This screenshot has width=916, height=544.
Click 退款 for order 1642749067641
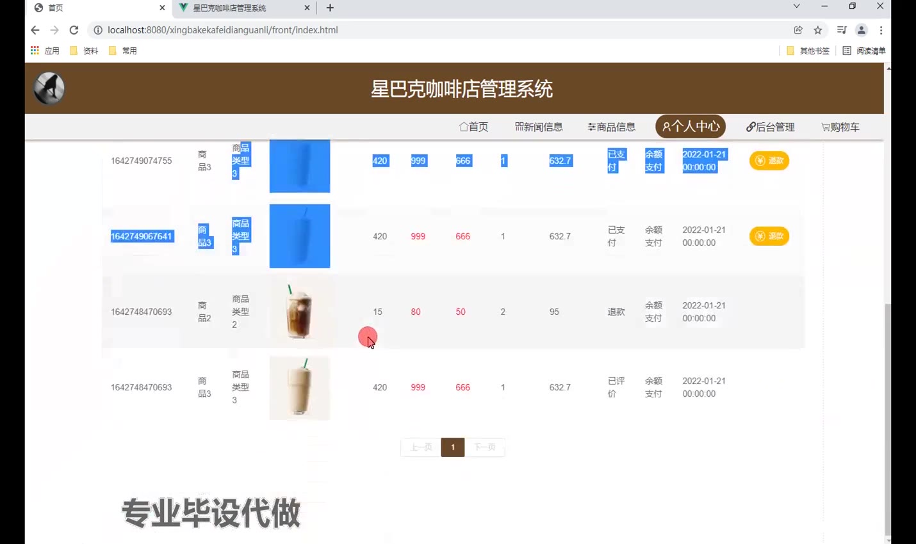click(x=769, y=236)
